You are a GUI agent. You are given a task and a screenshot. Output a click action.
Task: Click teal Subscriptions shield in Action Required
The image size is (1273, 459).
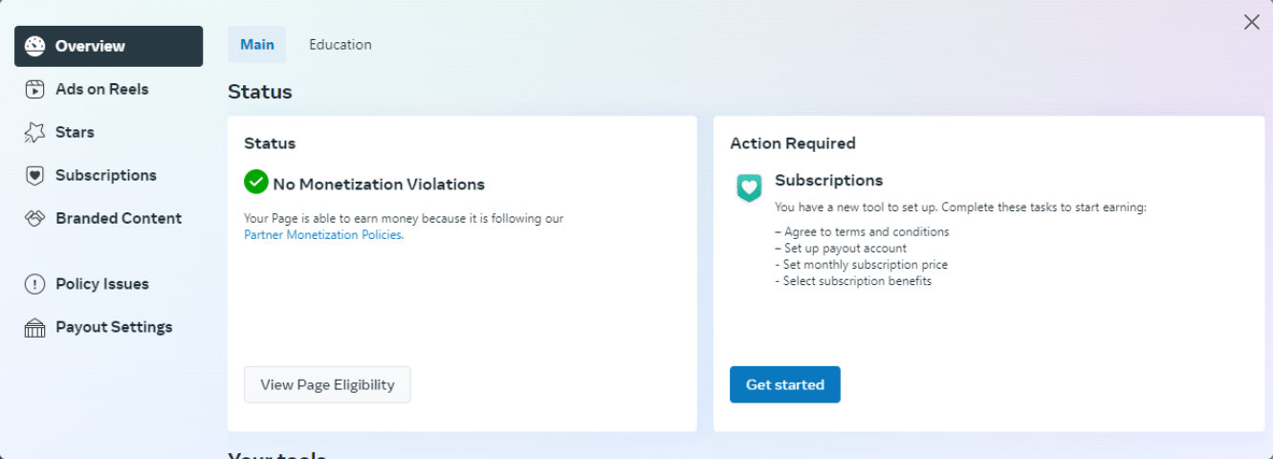coord(749,187)
